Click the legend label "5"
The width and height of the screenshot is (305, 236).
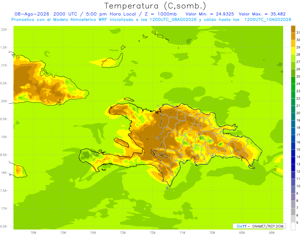[x=297, y=223]
